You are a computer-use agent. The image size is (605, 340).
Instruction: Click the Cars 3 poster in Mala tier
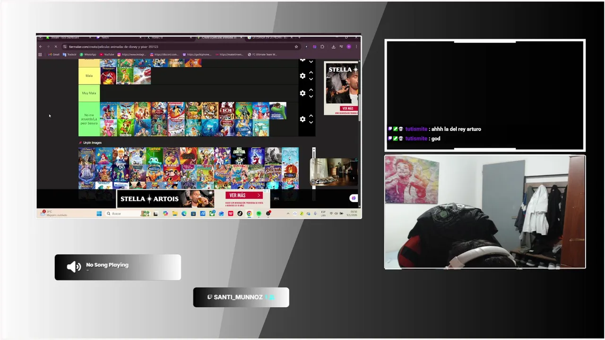142,76
